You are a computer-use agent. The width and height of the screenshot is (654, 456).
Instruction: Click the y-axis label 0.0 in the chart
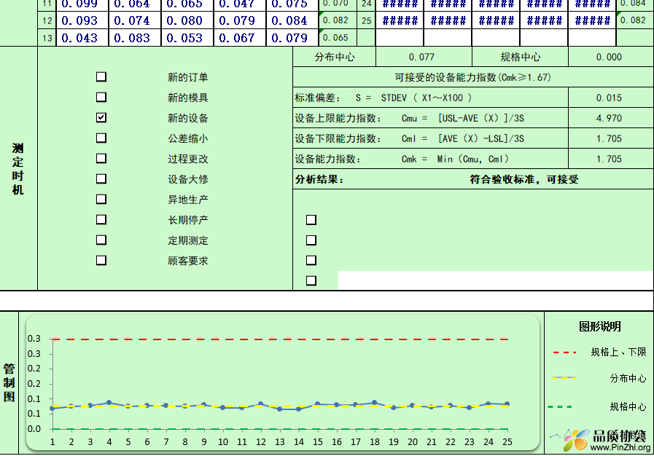click(x=34, y=429)
